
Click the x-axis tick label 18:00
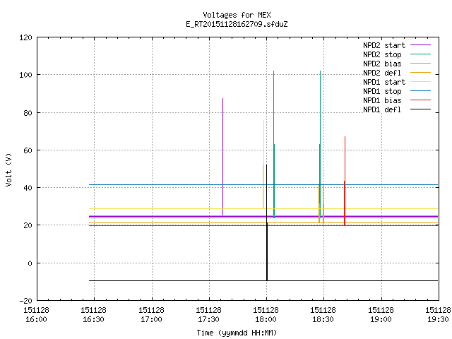266,319
